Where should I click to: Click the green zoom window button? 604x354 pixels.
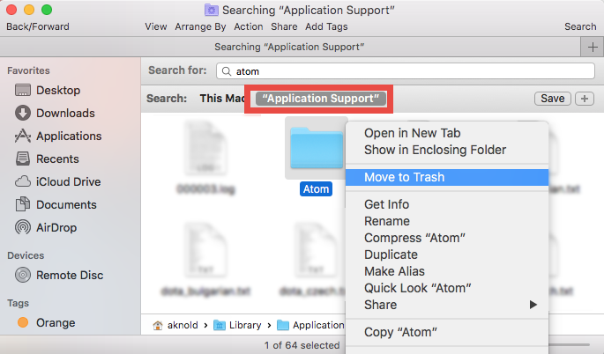(47, 10)
